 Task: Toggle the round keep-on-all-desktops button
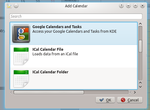click(x=16, y=6)
